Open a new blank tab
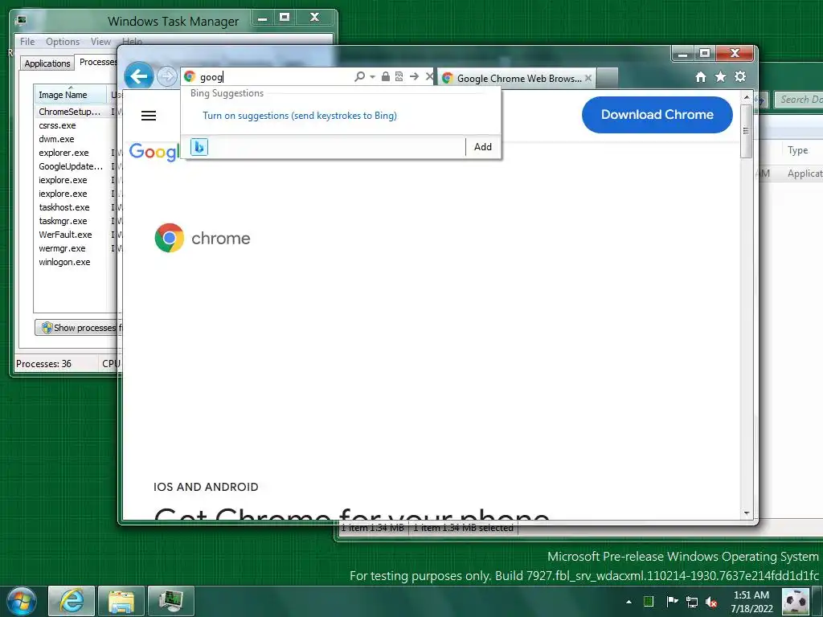823x617 pixels. [608, 78]
